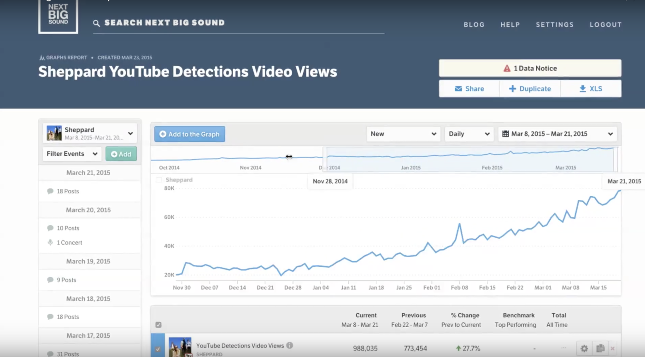Click the speech bubble icon for March 21 posts
This screenshot has height=357, width=645.
(50, 191)
